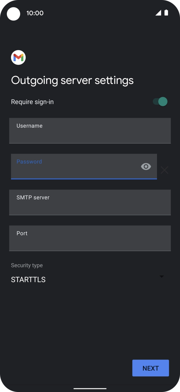This screenshot has width=180, height=392.
Task: Tap NEXT to continue setup
Action: tap(151, 368)
